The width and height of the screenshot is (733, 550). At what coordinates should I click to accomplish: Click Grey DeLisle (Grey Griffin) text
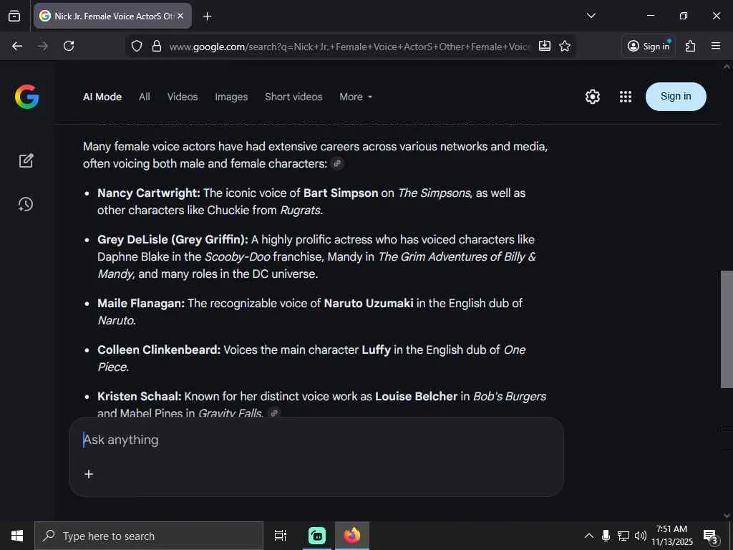(173, 239)
